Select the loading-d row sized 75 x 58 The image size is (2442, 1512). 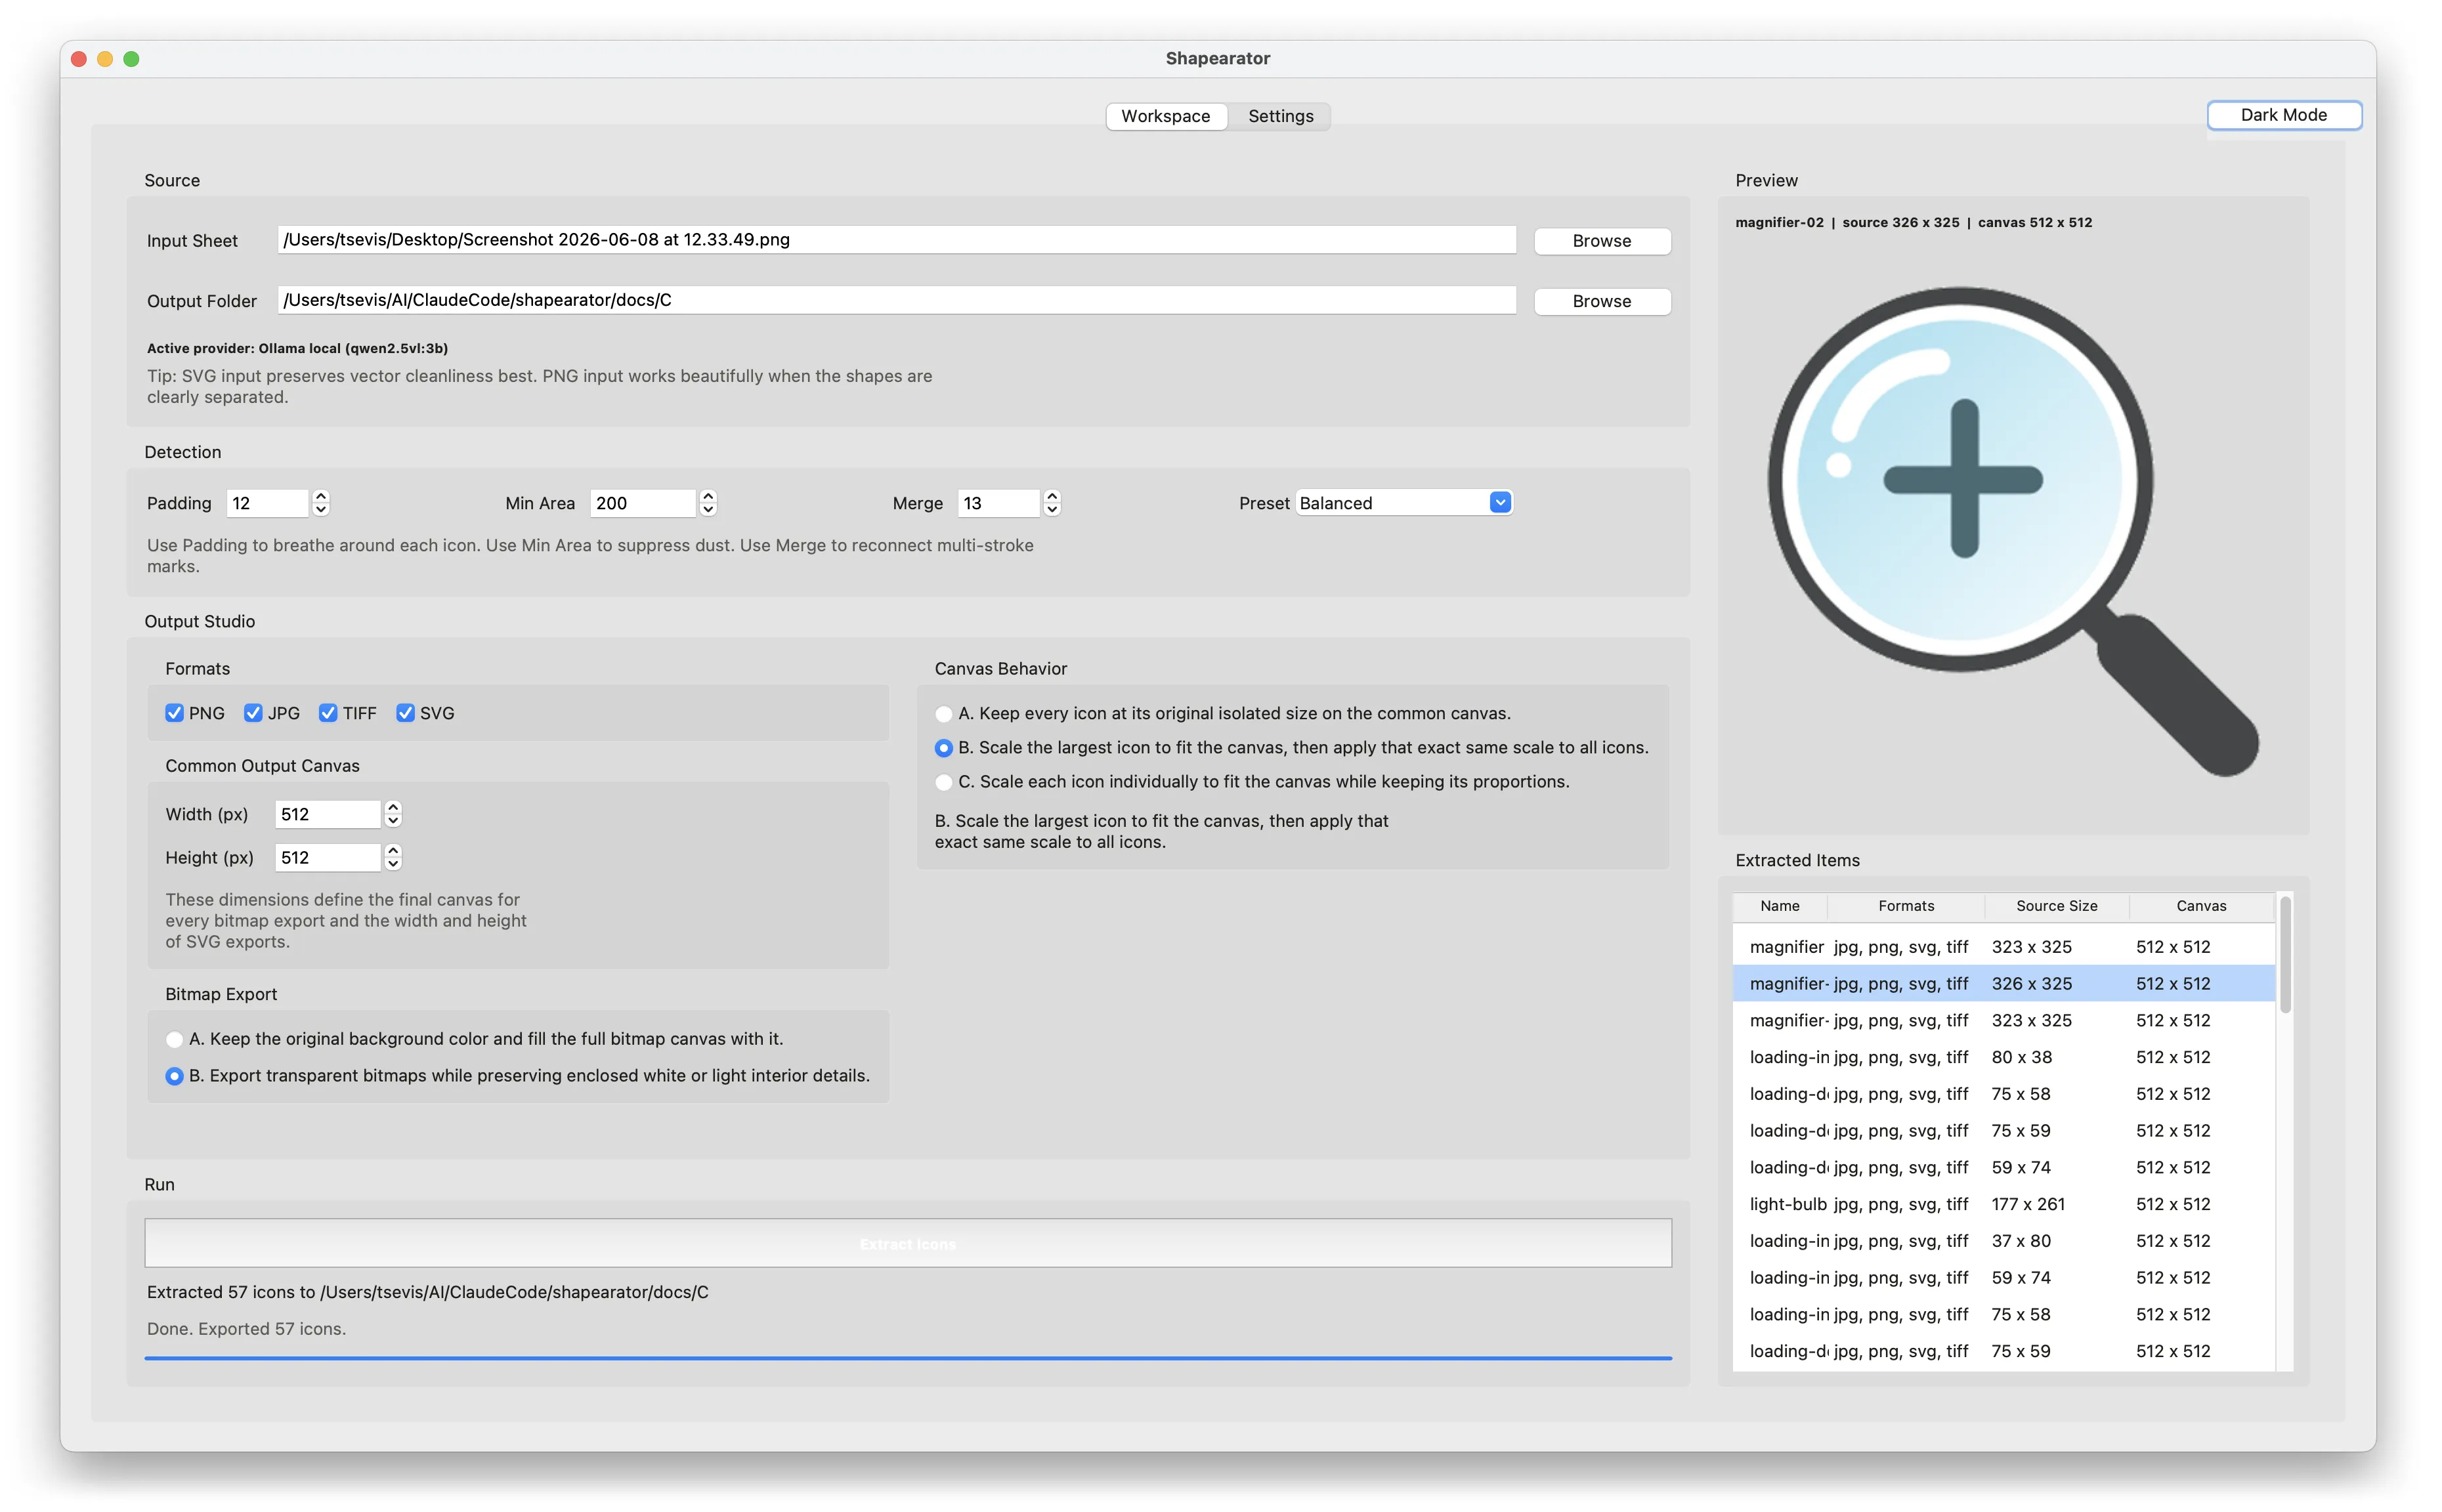click(2003, 1094)
